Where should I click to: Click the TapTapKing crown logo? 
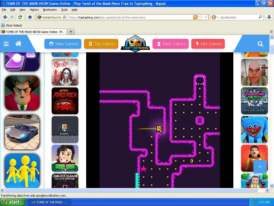pos(135,44)
